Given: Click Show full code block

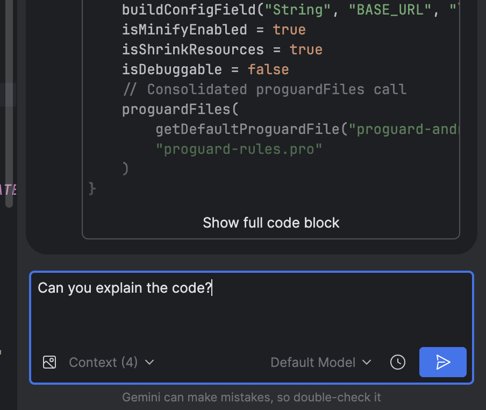Looking at the screenshot, I should (x=271, y=223).
